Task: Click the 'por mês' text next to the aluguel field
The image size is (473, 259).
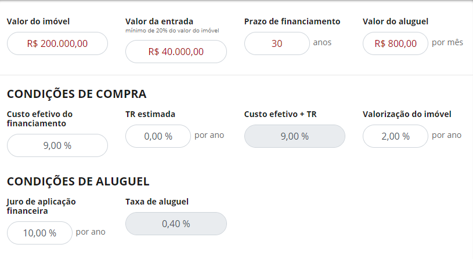Action: [x=447, y=42]
